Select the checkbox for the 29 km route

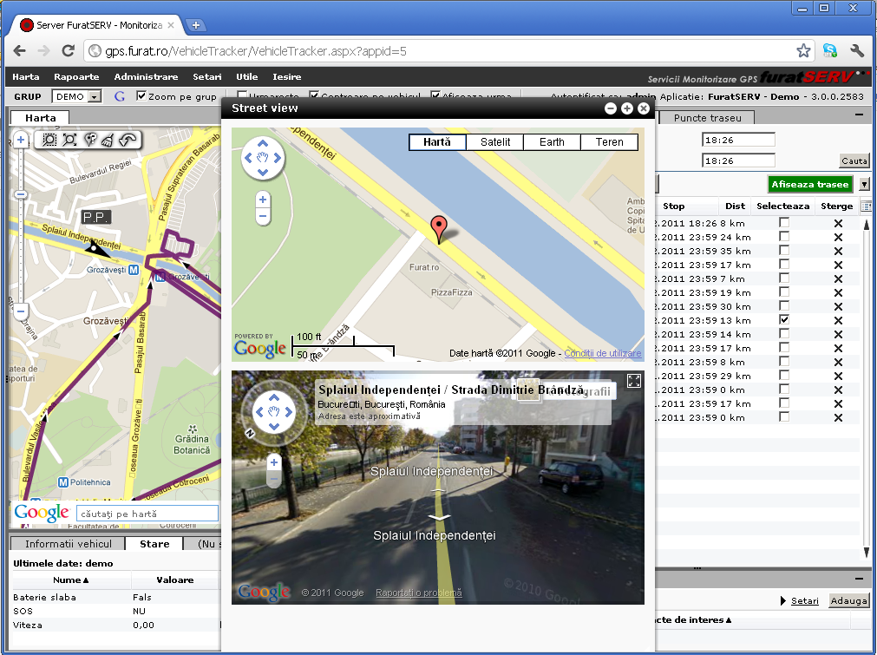(x=784, y=376)
